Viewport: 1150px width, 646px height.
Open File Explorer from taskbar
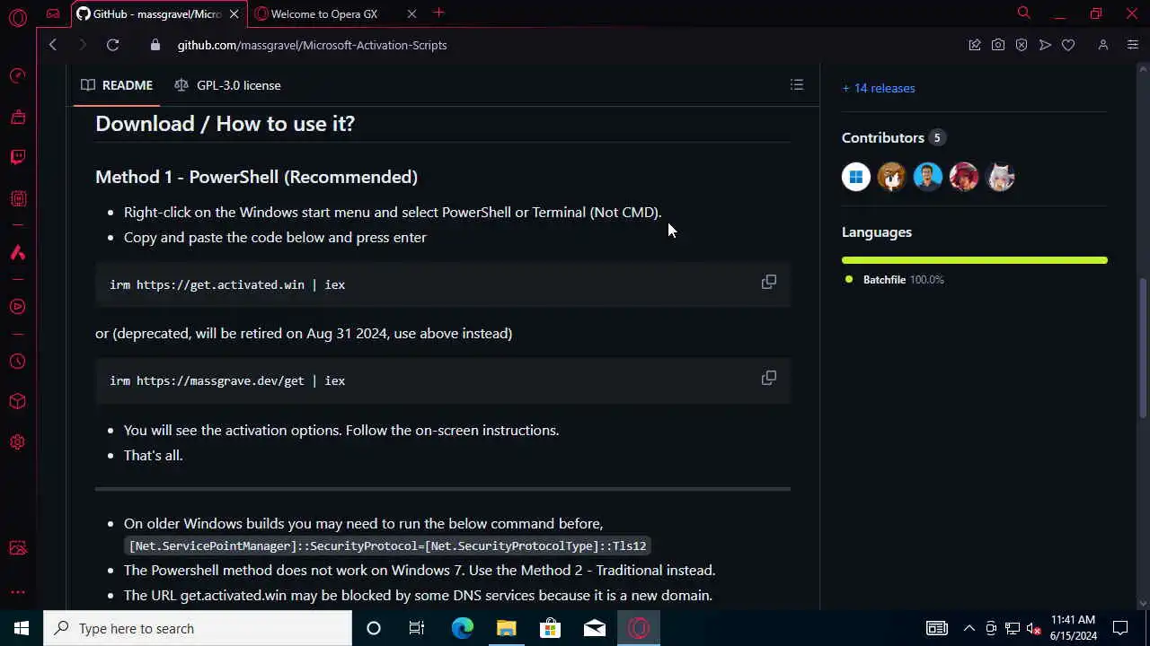506,628
